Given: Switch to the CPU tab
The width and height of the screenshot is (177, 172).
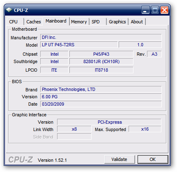Looking at the screenshot, I should click(15, 22).
